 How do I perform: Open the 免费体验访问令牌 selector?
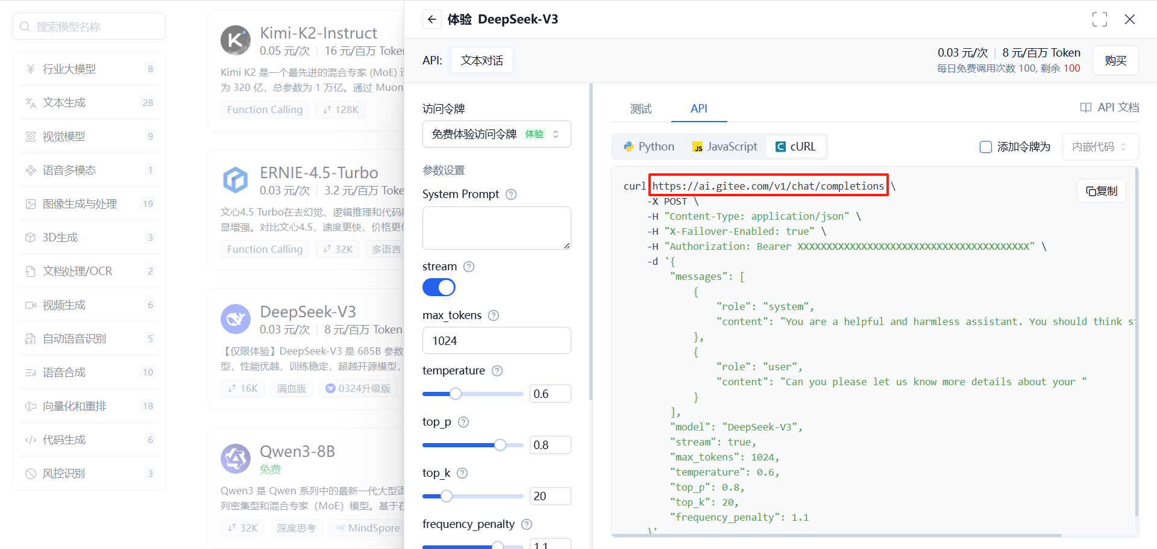coord(497,134)
